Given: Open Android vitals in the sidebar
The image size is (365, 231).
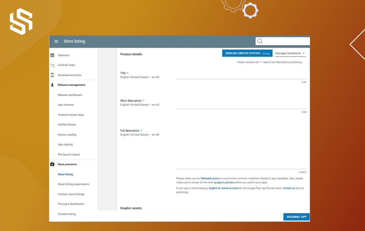Looking at the screenshot, I should (66, 65).
